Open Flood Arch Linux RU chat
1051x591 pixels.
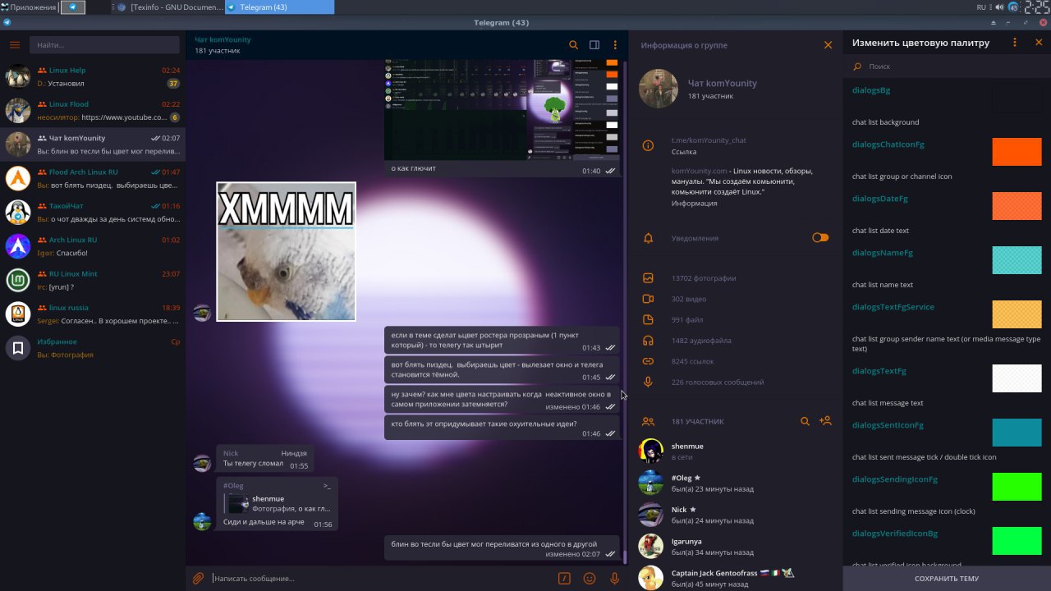click(x=93, y=178)
